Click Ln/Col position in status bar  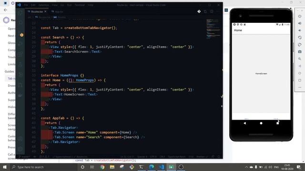click(x=127, y=157)
